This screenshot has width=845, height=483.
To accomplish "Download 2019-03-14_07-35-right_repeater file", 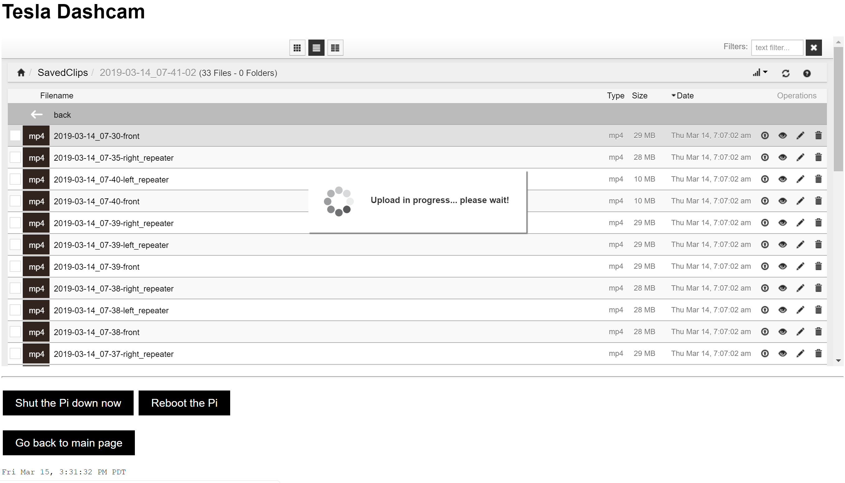I will point(765,157).
